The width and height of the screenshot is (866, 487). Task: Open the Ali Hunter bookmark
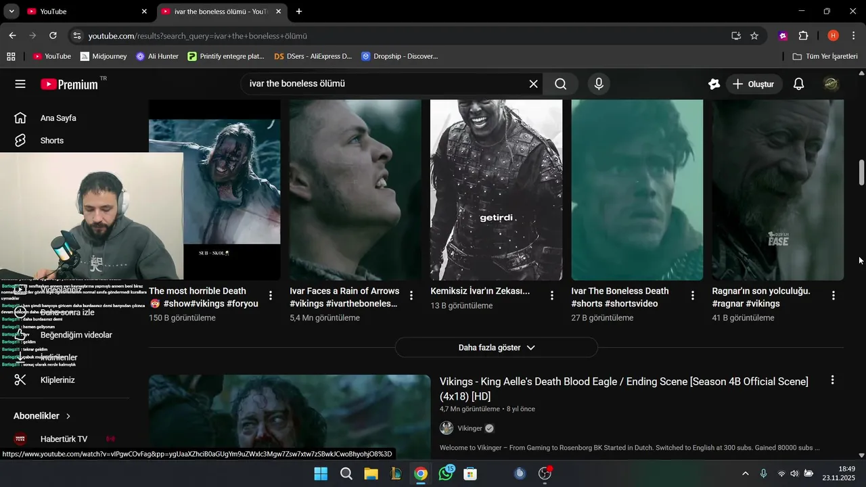[157, 56]
